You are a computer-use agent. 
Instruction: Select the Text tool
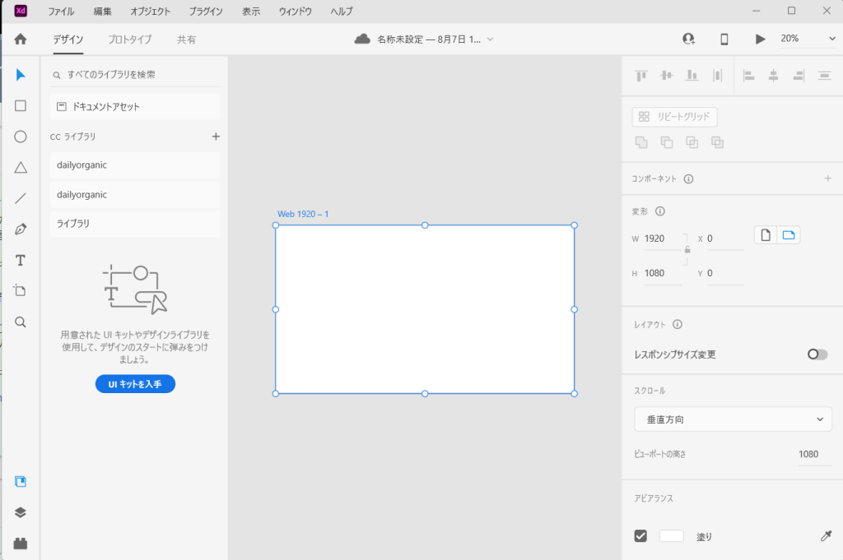pyautogui.click(x=21, y=261)
